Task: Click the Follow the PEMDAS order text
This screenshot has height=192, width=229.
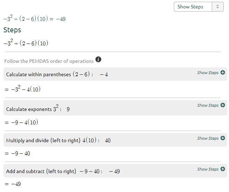Action: (x=49, y=61)
